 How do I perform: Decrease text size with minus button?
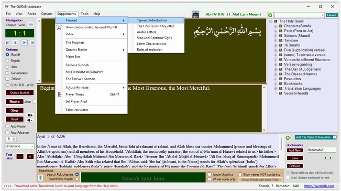point(20,157)
